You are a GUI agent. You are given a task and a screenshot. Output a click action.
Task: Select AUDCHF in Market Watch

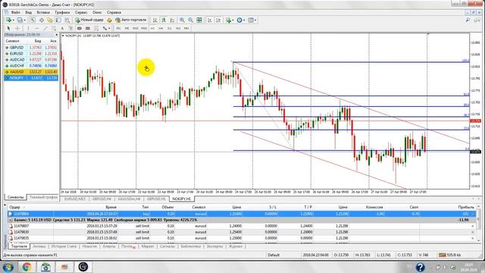(31, 66)
